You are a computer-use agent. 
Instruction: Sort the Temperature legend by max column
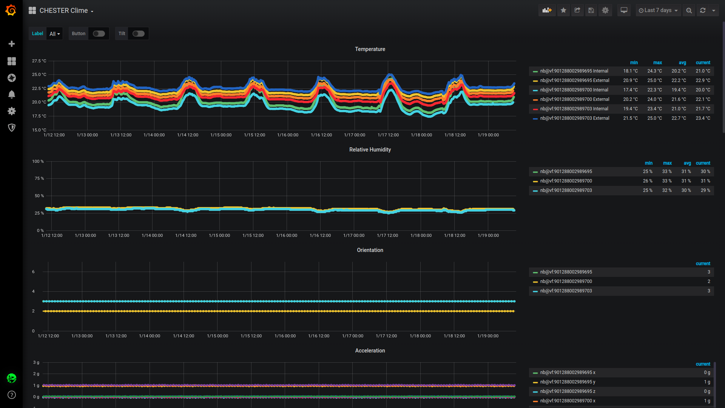pyautogui.click(x=657, y=63)
